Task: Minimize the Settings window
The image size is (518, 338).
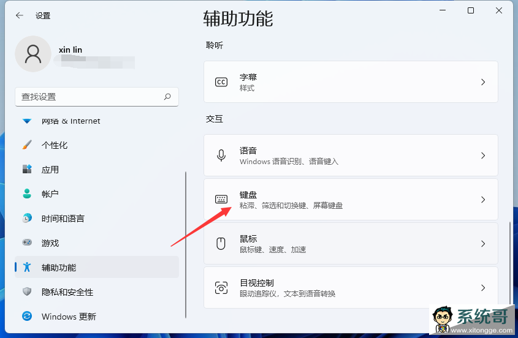Action: point(443,10)
